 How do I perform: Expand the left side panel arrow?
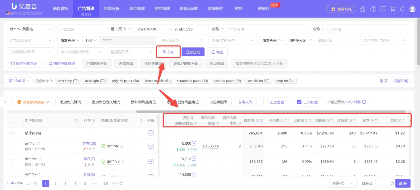click(5, 102)
